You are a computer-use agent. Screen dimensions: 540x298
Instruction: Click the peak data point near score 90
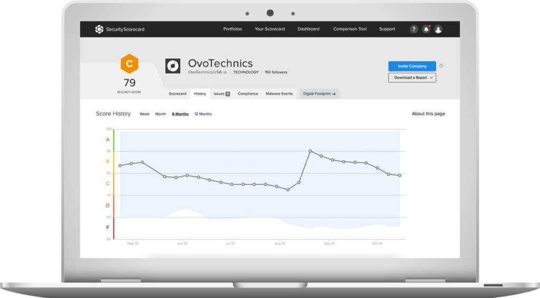click(x=310, y=151)
